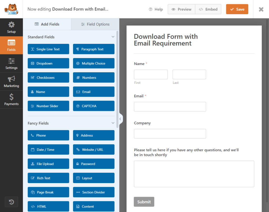The image size is (269, 212).
Task: Open the Embed options
Action: tap(208, 9)
